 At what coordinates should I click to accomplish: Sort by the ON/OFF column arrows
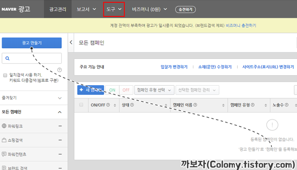(x=115, y=105)
